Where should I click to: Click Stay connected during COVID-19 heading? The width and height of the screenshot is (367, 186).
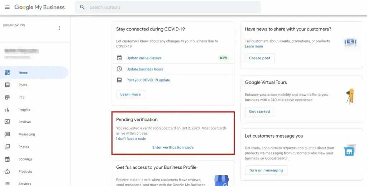[151, 29]
